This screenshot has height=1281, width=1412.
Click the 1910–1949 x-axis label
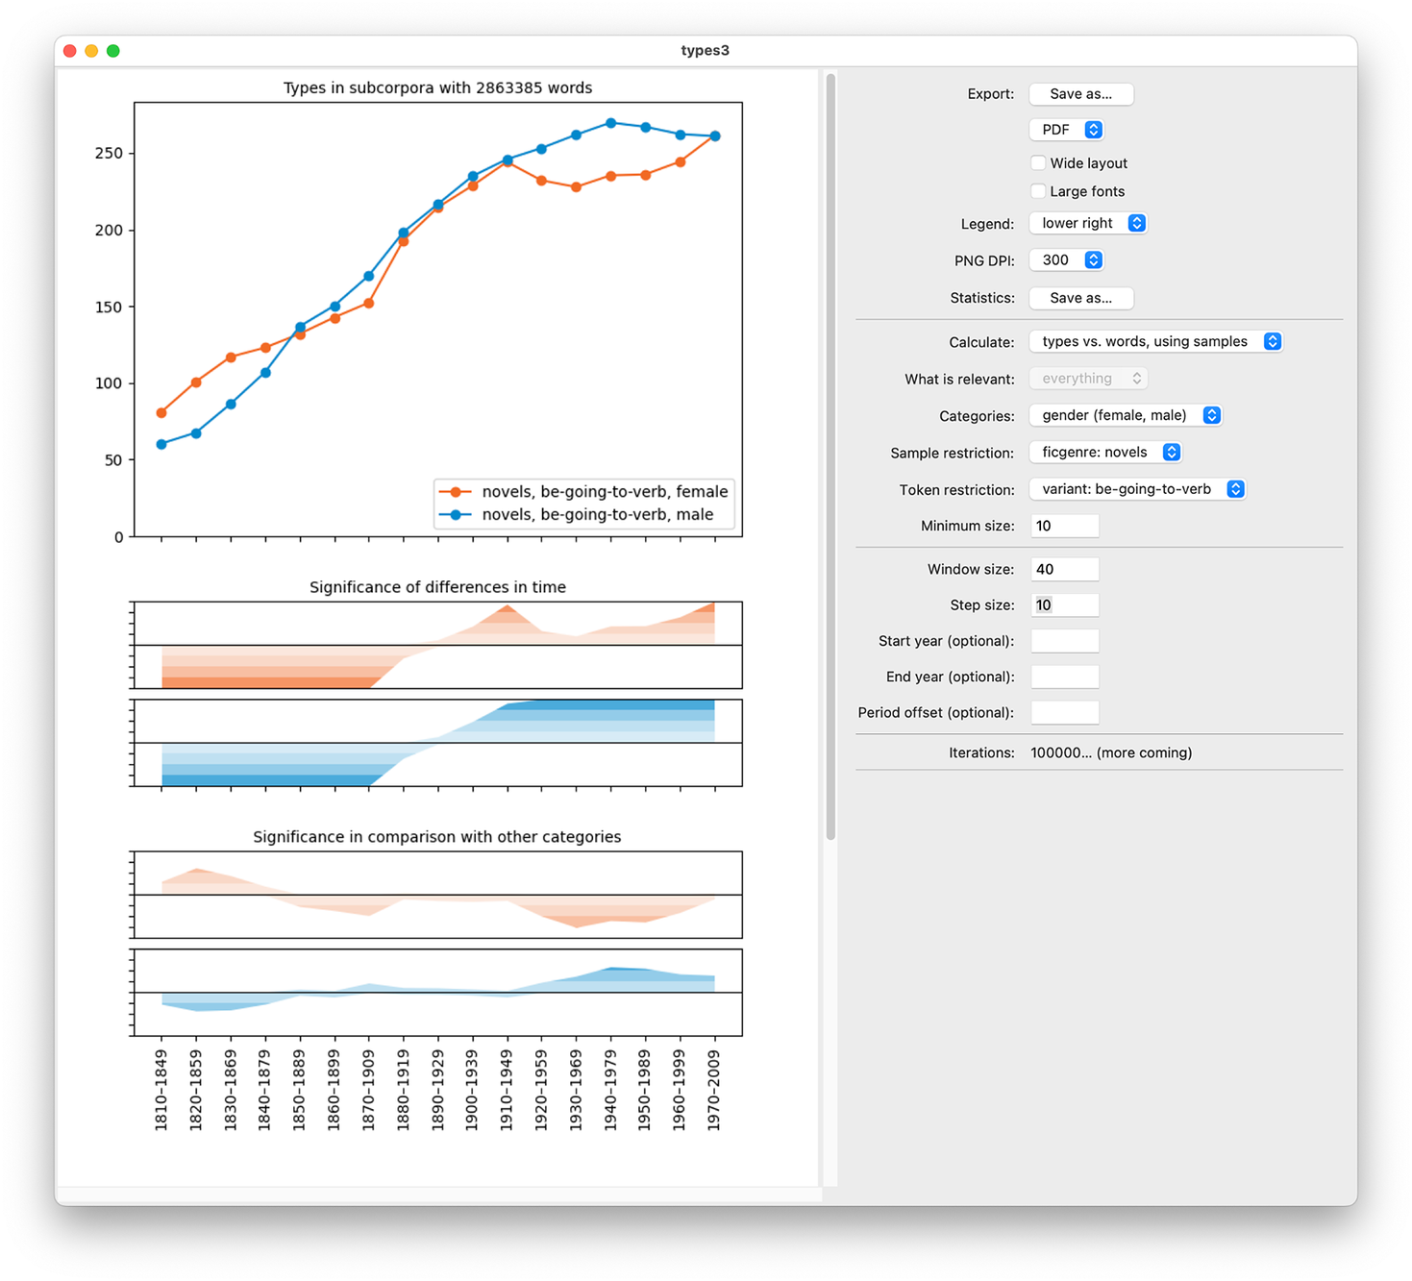(x=507, y=1090)
